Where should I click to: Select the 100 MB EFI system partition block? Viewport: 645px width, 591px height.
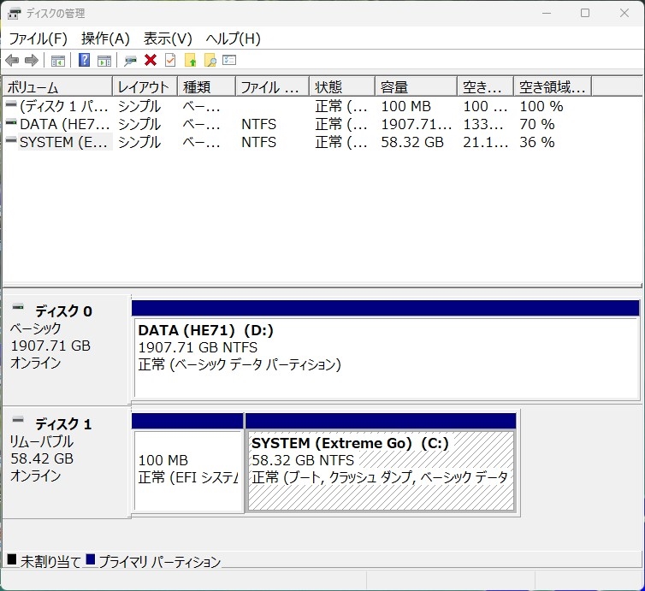tap(188, 471)
